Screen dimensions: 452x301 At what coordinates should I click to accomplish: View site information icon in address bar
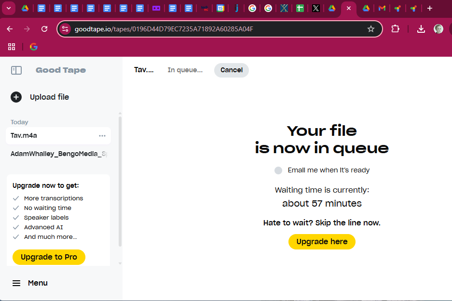coord(66,29)
